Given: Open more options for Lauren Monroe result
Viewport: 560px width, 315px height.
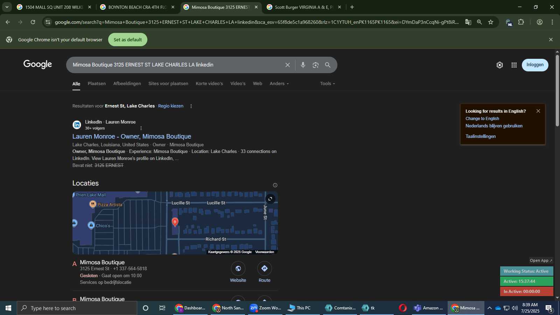Looking at the screenshot, I should point(141,128).
